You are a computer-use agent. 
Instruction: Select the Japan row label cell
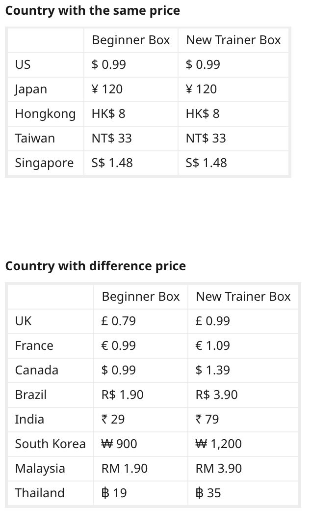pos(31,89)
